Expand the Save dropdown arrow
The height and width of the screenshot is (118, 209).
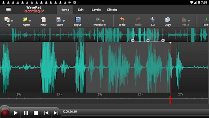point(63,21)
